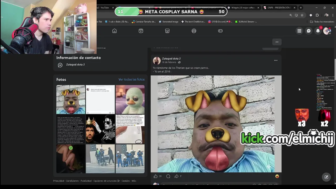
Task: Click the Messenger icon under Información de contacto
Action: pyautogui.click(x=60, y=65)
